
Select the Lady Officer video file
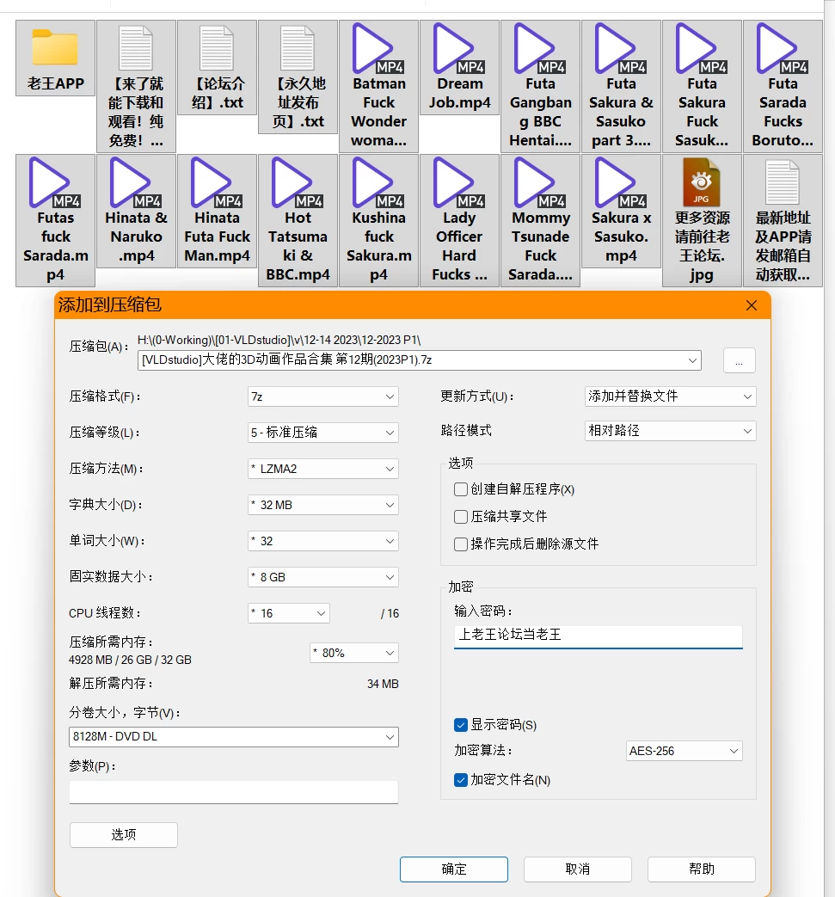point(460,220)
